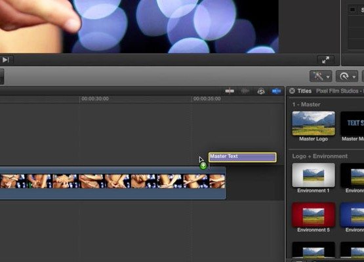Image resolution: width=364 pixels, height=262 pixels.
Task: Toggle video skimming in the timeline header
Action: pos(230,91)
